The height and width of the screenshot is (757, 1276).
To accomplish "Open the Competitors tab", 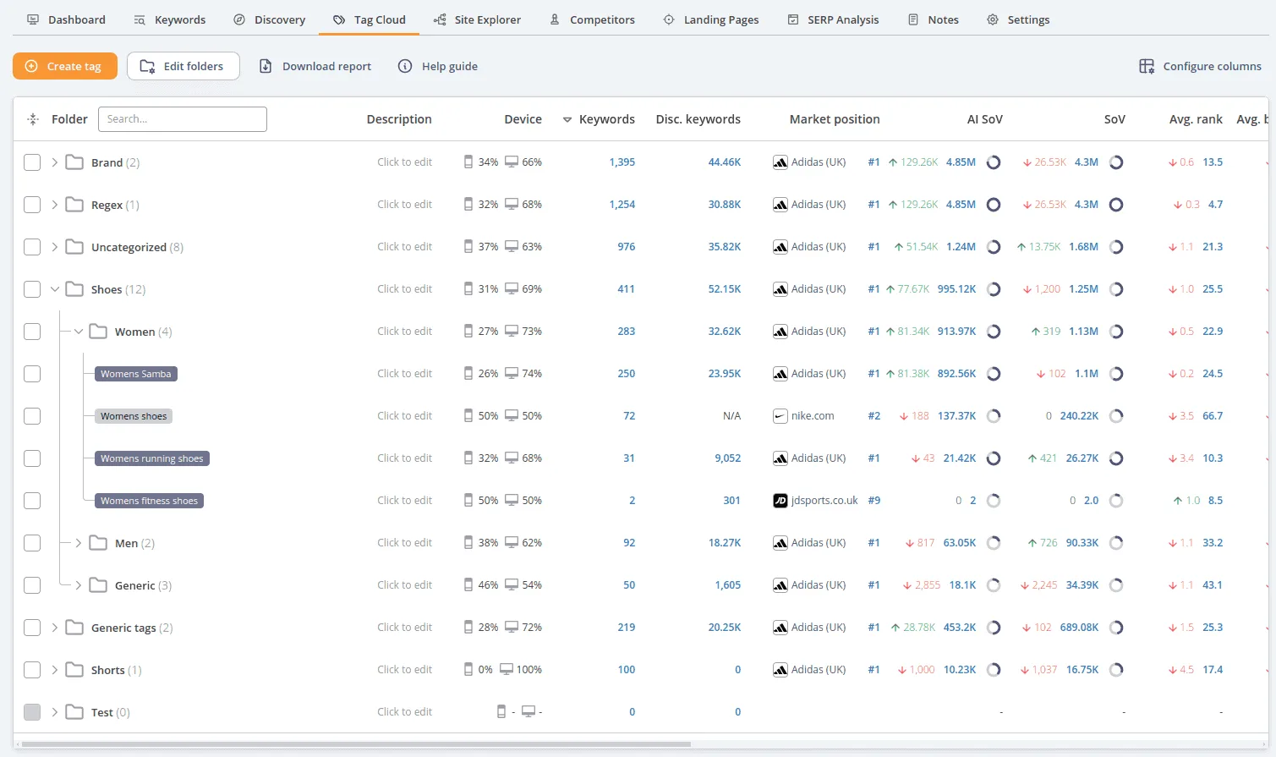I will 592,19.
